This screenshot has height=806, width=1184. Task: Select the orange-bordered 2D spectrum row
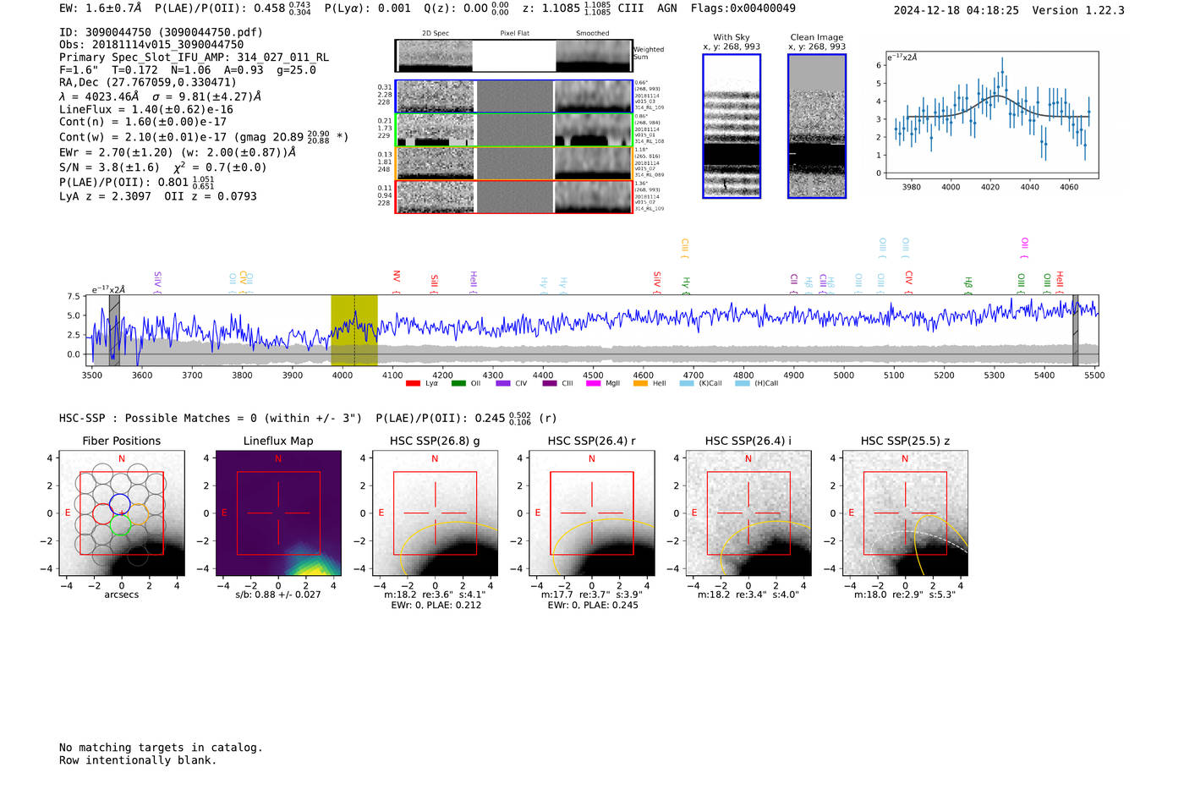[x=513, y=163]
